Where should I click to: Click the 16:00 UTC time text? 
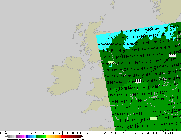(x=150, y=133)
